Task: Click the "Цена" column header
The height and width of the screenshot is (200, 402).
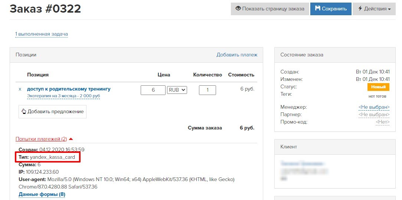Action: coord(164,75)
